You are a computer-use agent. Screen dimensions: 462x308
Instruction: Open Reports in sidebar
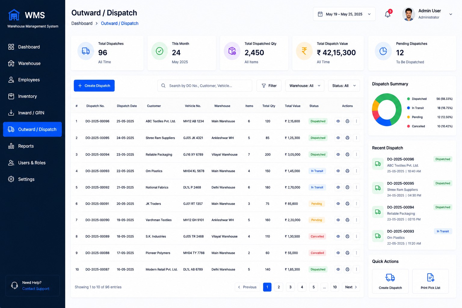pyautogui.click(x=32, y=146)
